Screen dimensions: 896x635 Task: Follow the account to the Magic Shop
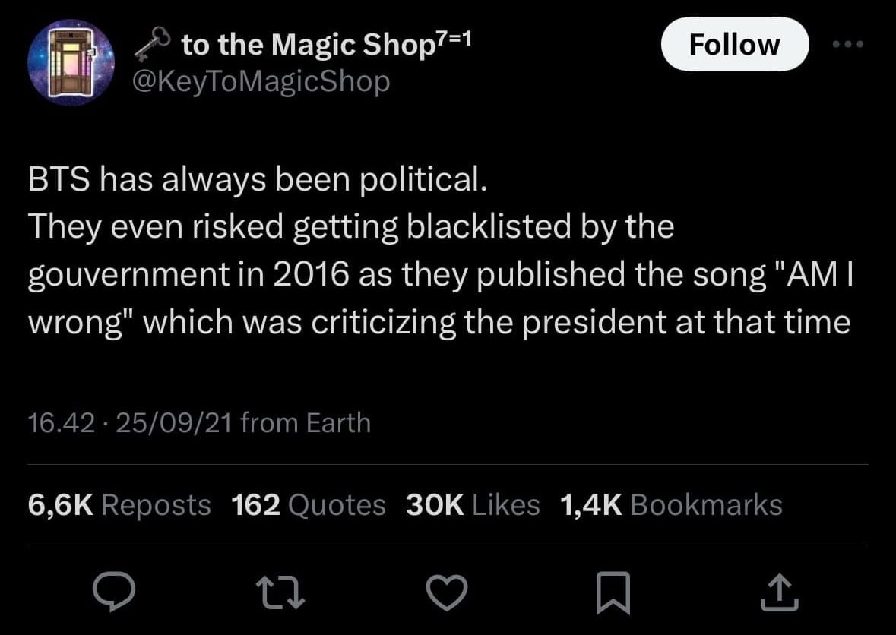[734, 43]
